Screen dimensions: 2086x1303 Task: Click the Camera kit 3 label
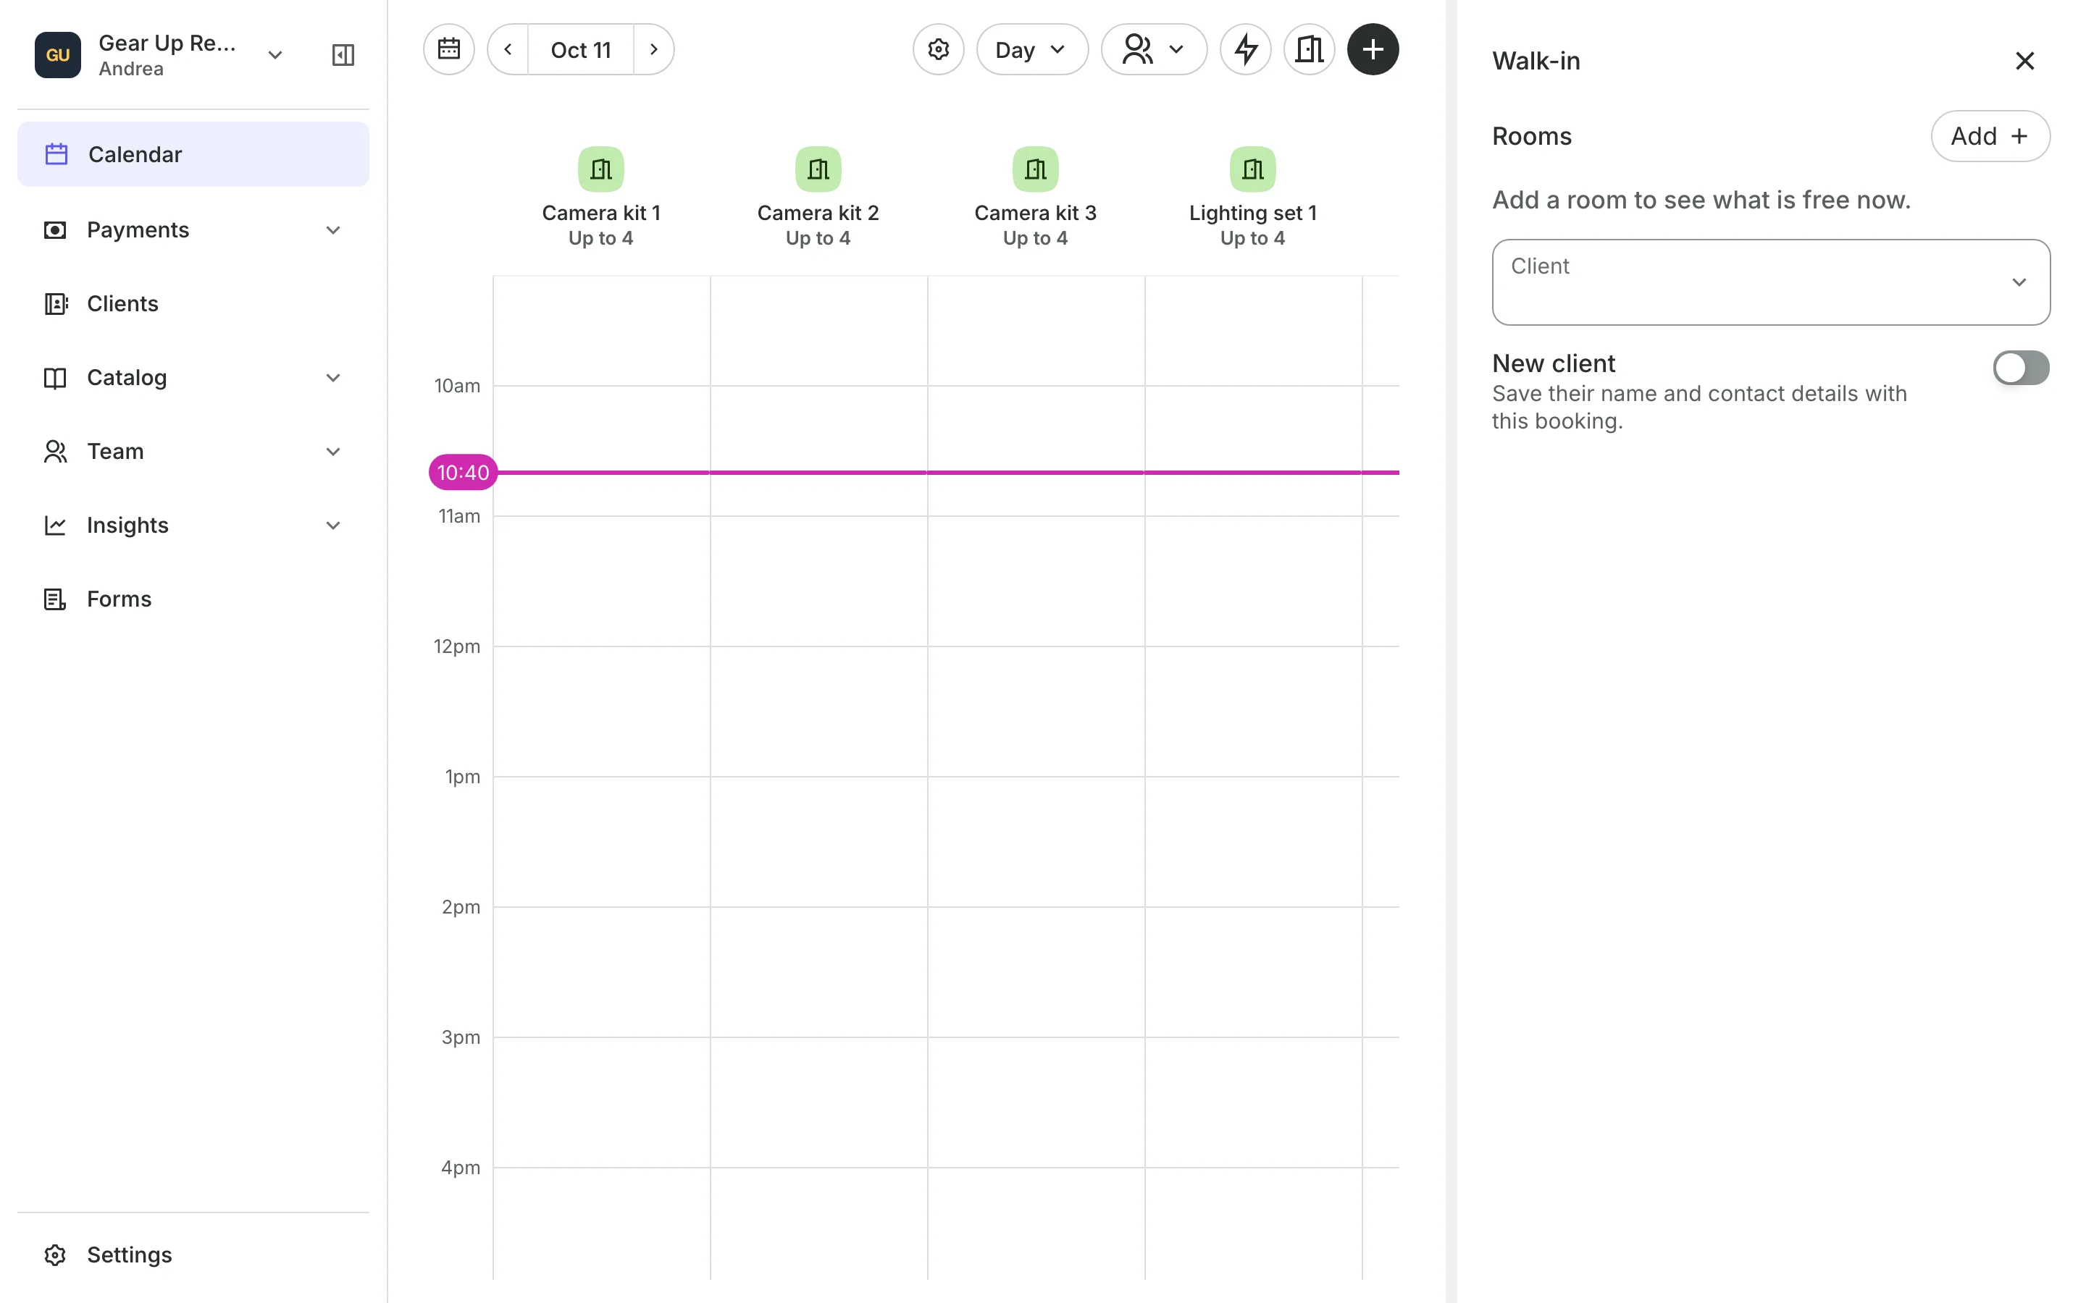click(x=1035, y=213)
